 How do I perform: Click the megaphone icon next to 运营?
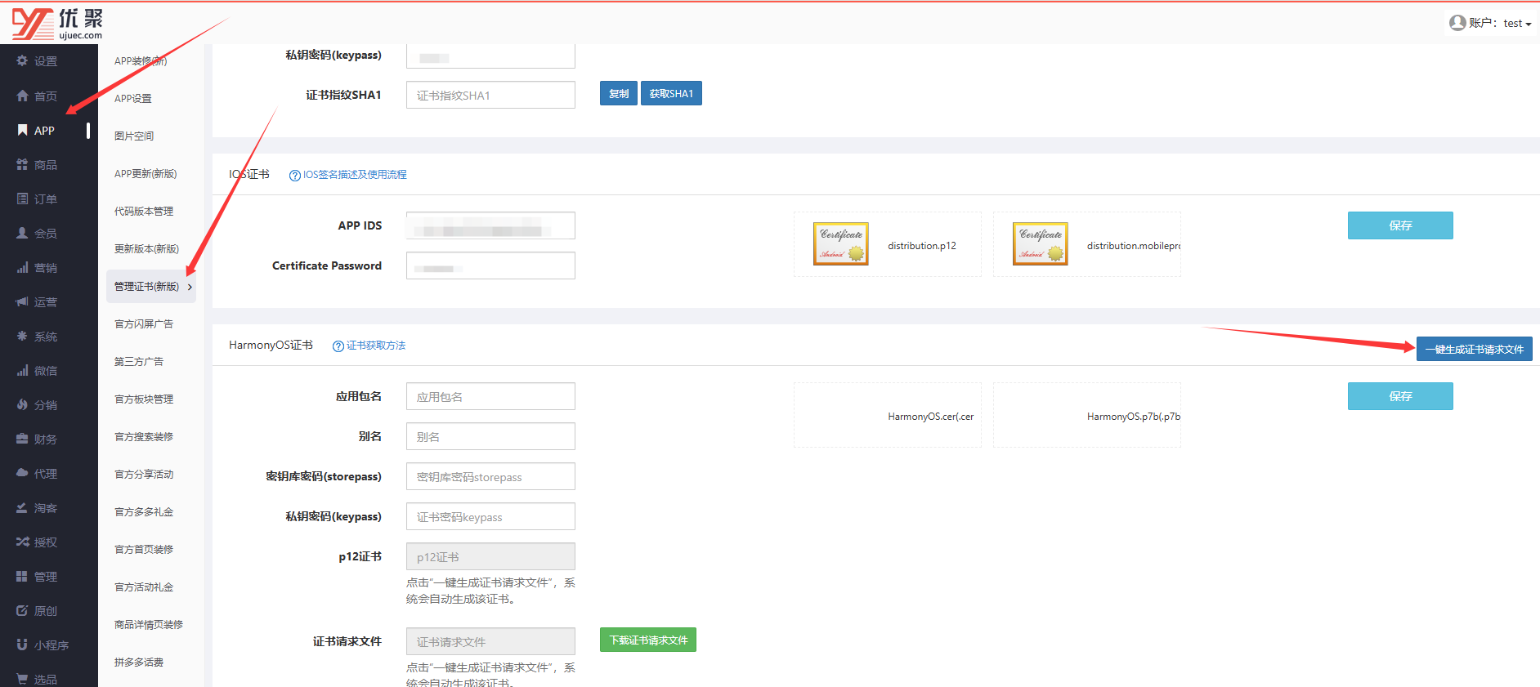(22, 301)
